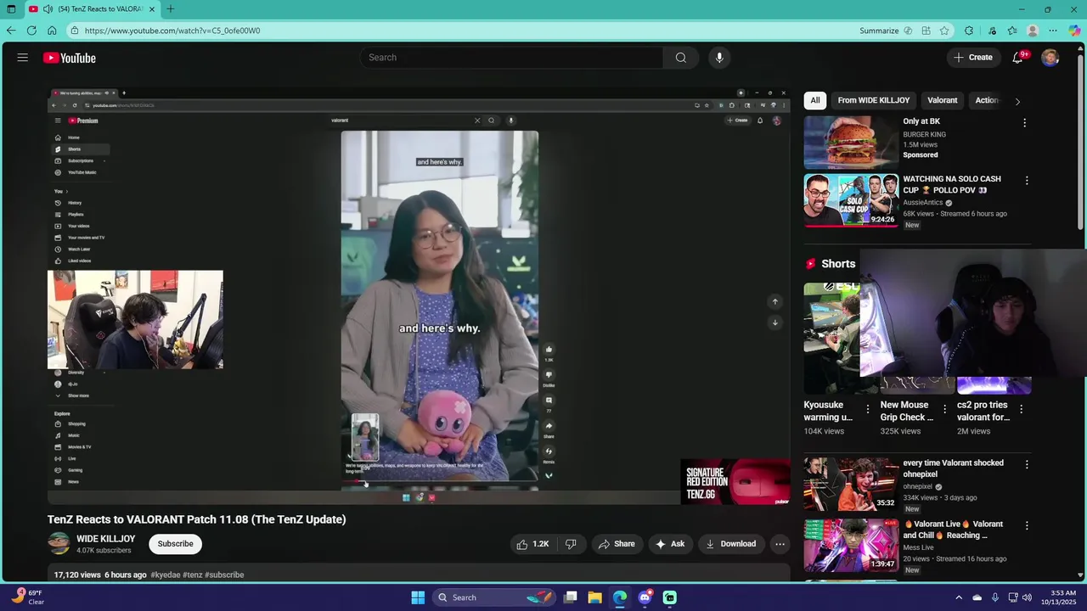Select From WIDE KILLJOY chip
This screenshot has height=611, width=1087.
click(x=873, y=100)
